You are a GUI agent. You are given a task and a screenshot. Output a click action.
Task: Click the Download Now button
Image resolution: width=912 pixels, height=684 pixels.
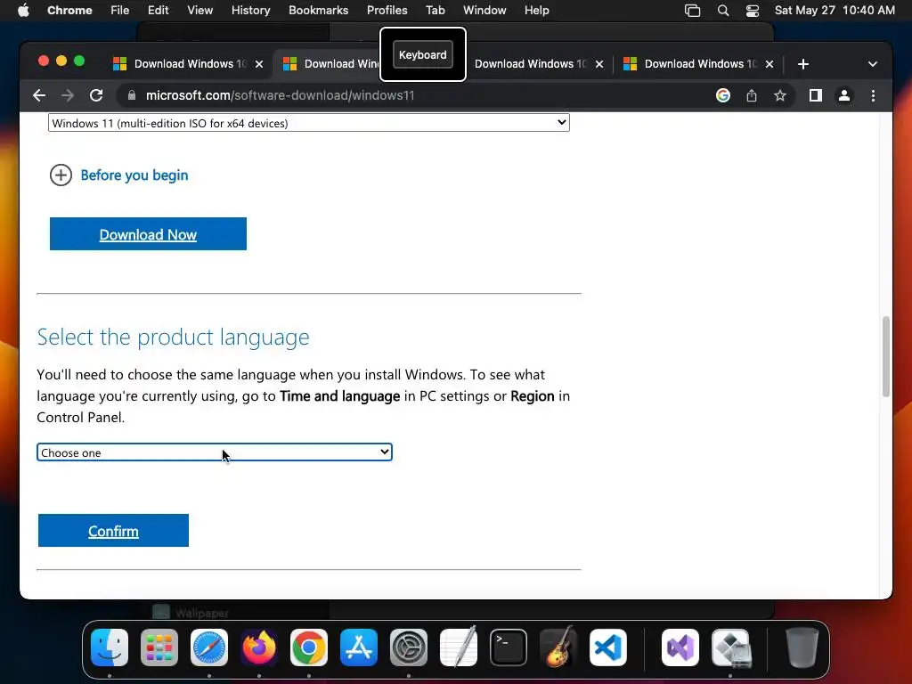149,234
